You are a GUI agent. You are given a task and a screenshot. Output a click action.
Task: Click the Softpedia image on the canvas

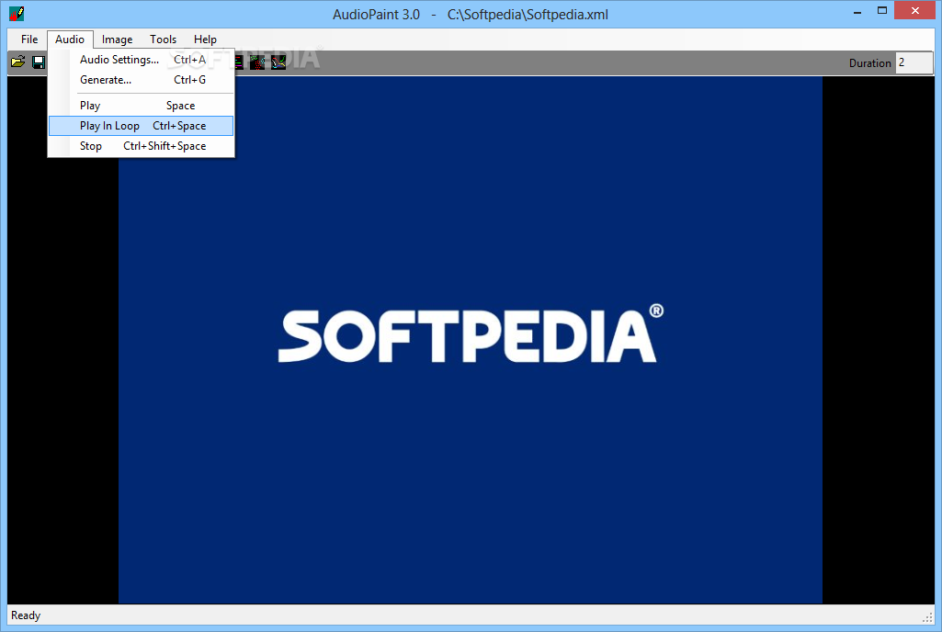tap(471, 340)
